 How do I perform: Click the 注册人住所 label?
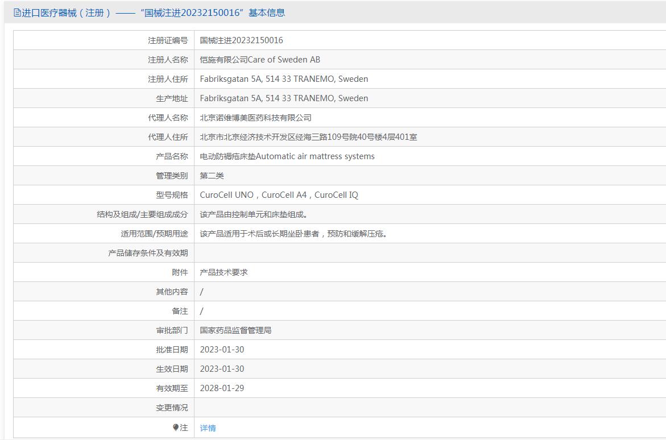point(168,79)
